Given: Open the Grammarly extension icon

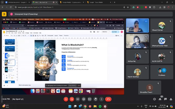Looking at the screenshot, I should pyautogui.click(x=134, y=7).
